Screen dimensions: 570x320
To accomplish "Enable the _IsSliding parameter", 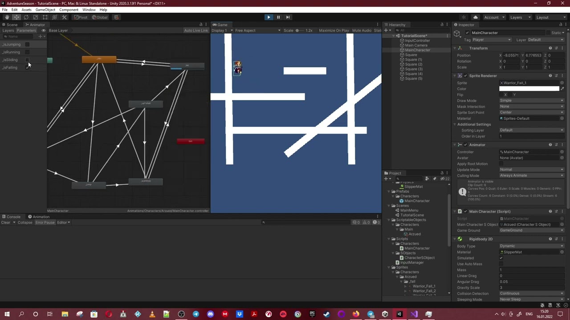I will (27, 60).
